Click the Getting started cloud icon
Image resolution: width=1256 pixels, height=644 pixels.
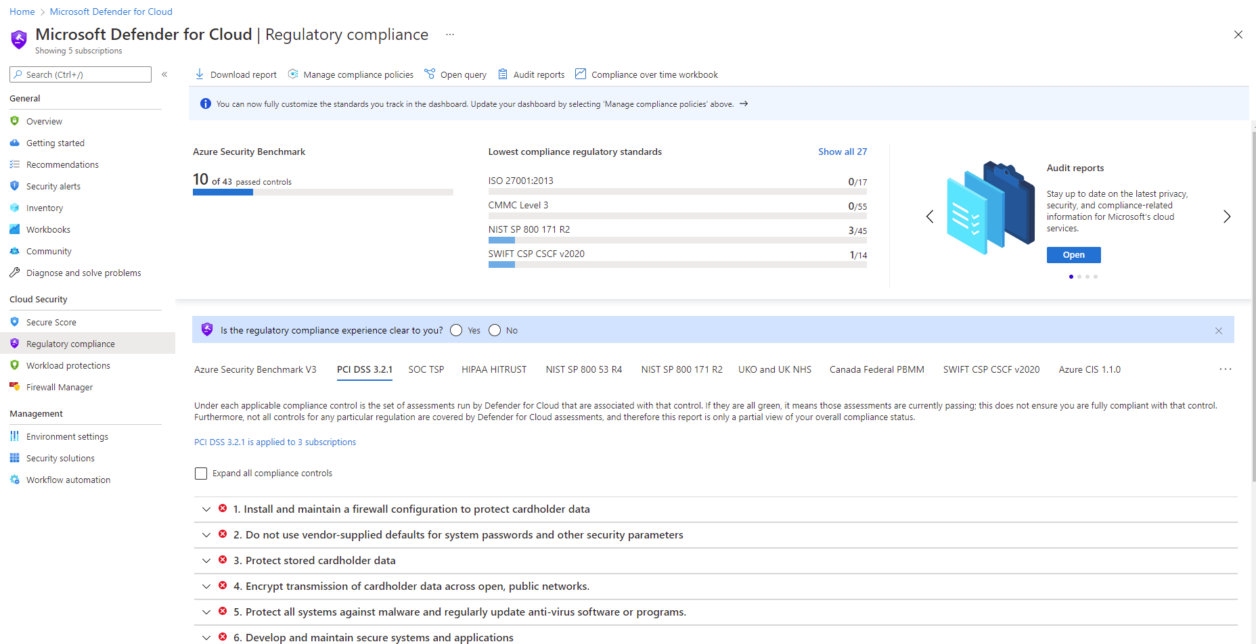tap(15, 143)
